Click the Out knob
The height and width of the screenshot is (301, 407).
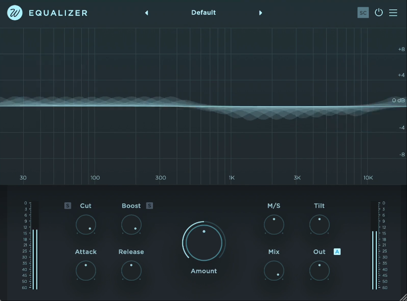tap(319, 271)
